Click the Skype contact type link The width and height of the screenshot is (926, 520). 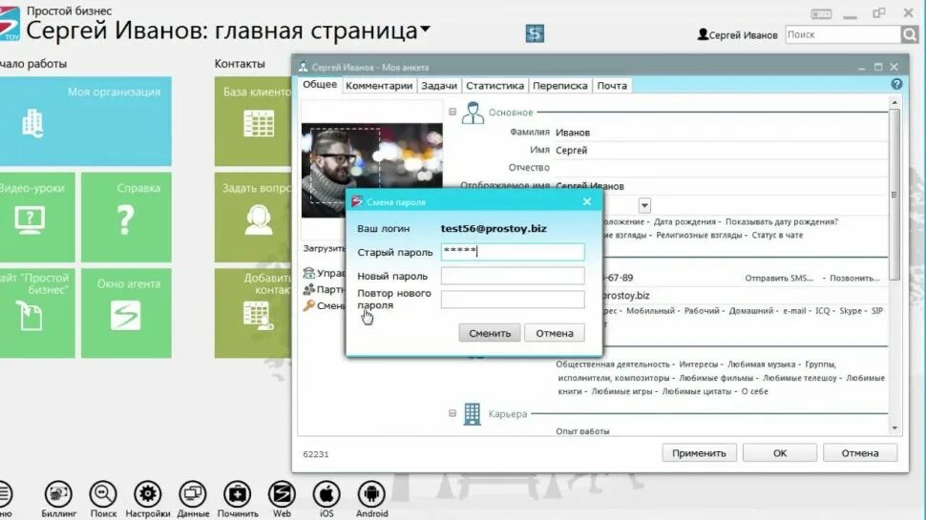(x=851, y=310)
